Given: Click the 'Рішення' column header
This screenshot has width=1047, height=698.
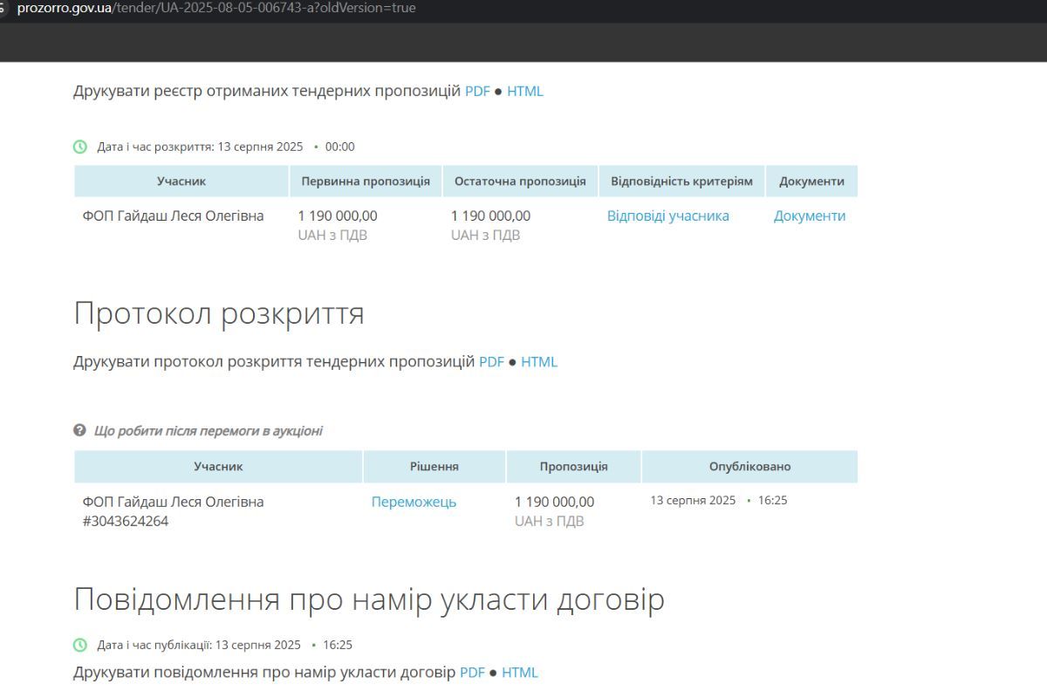Looking at the screenshot, I should coord(435,467).
